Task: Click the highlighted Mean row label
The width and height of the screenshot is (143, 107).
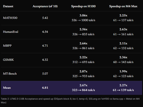Action: [x=7, y=88]
